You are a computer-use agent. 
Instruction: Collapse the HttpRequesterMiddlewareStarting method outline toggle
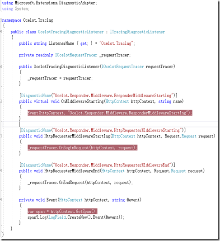coord(1,136)
